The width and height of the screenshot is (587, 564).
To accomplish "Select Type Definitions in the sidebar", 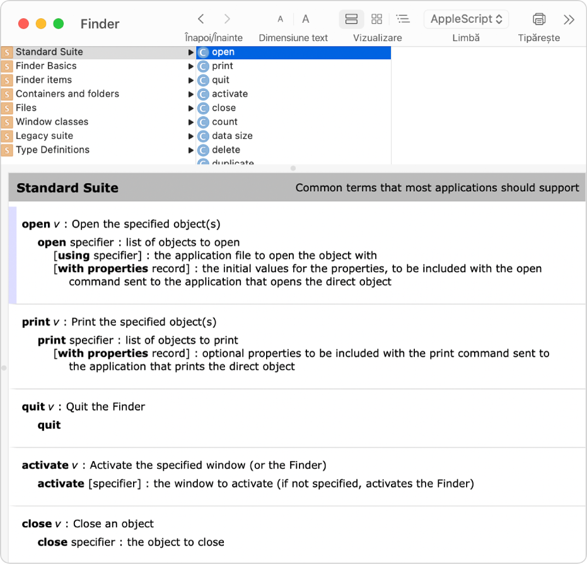I will (54, 150).
